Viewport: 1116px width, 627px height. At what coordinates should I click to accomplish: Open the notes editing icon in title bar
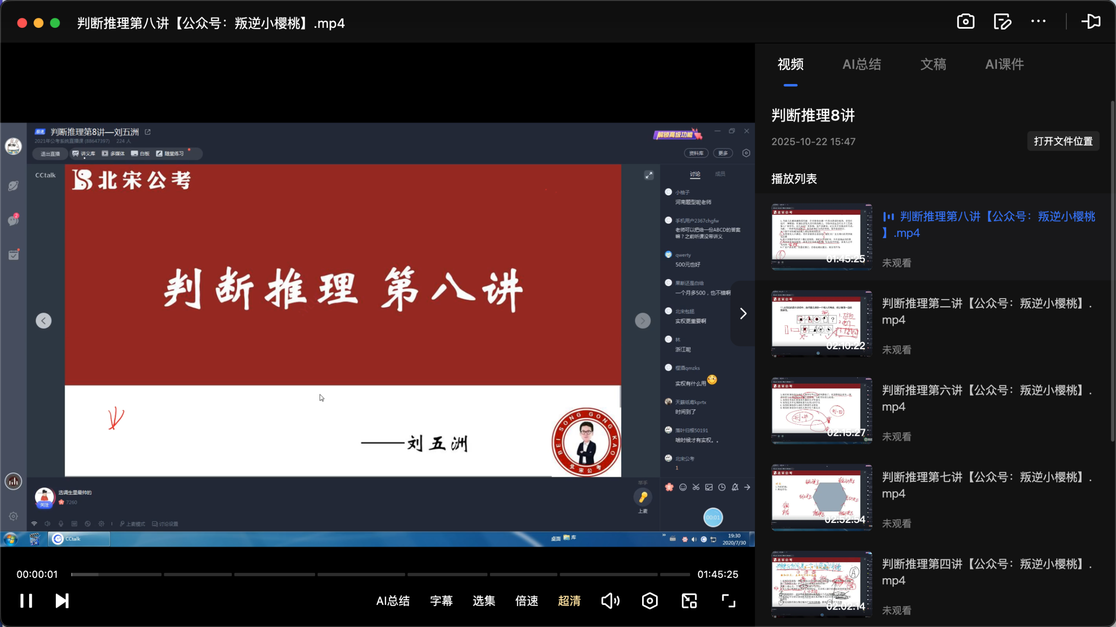[x=1001, y=21]
